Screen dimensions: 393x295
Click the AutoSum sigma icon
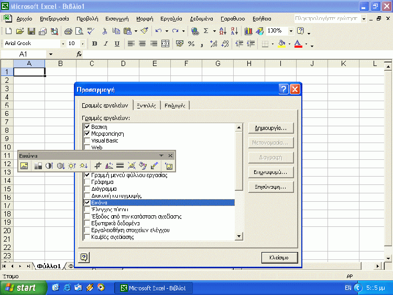click(206, 31)
